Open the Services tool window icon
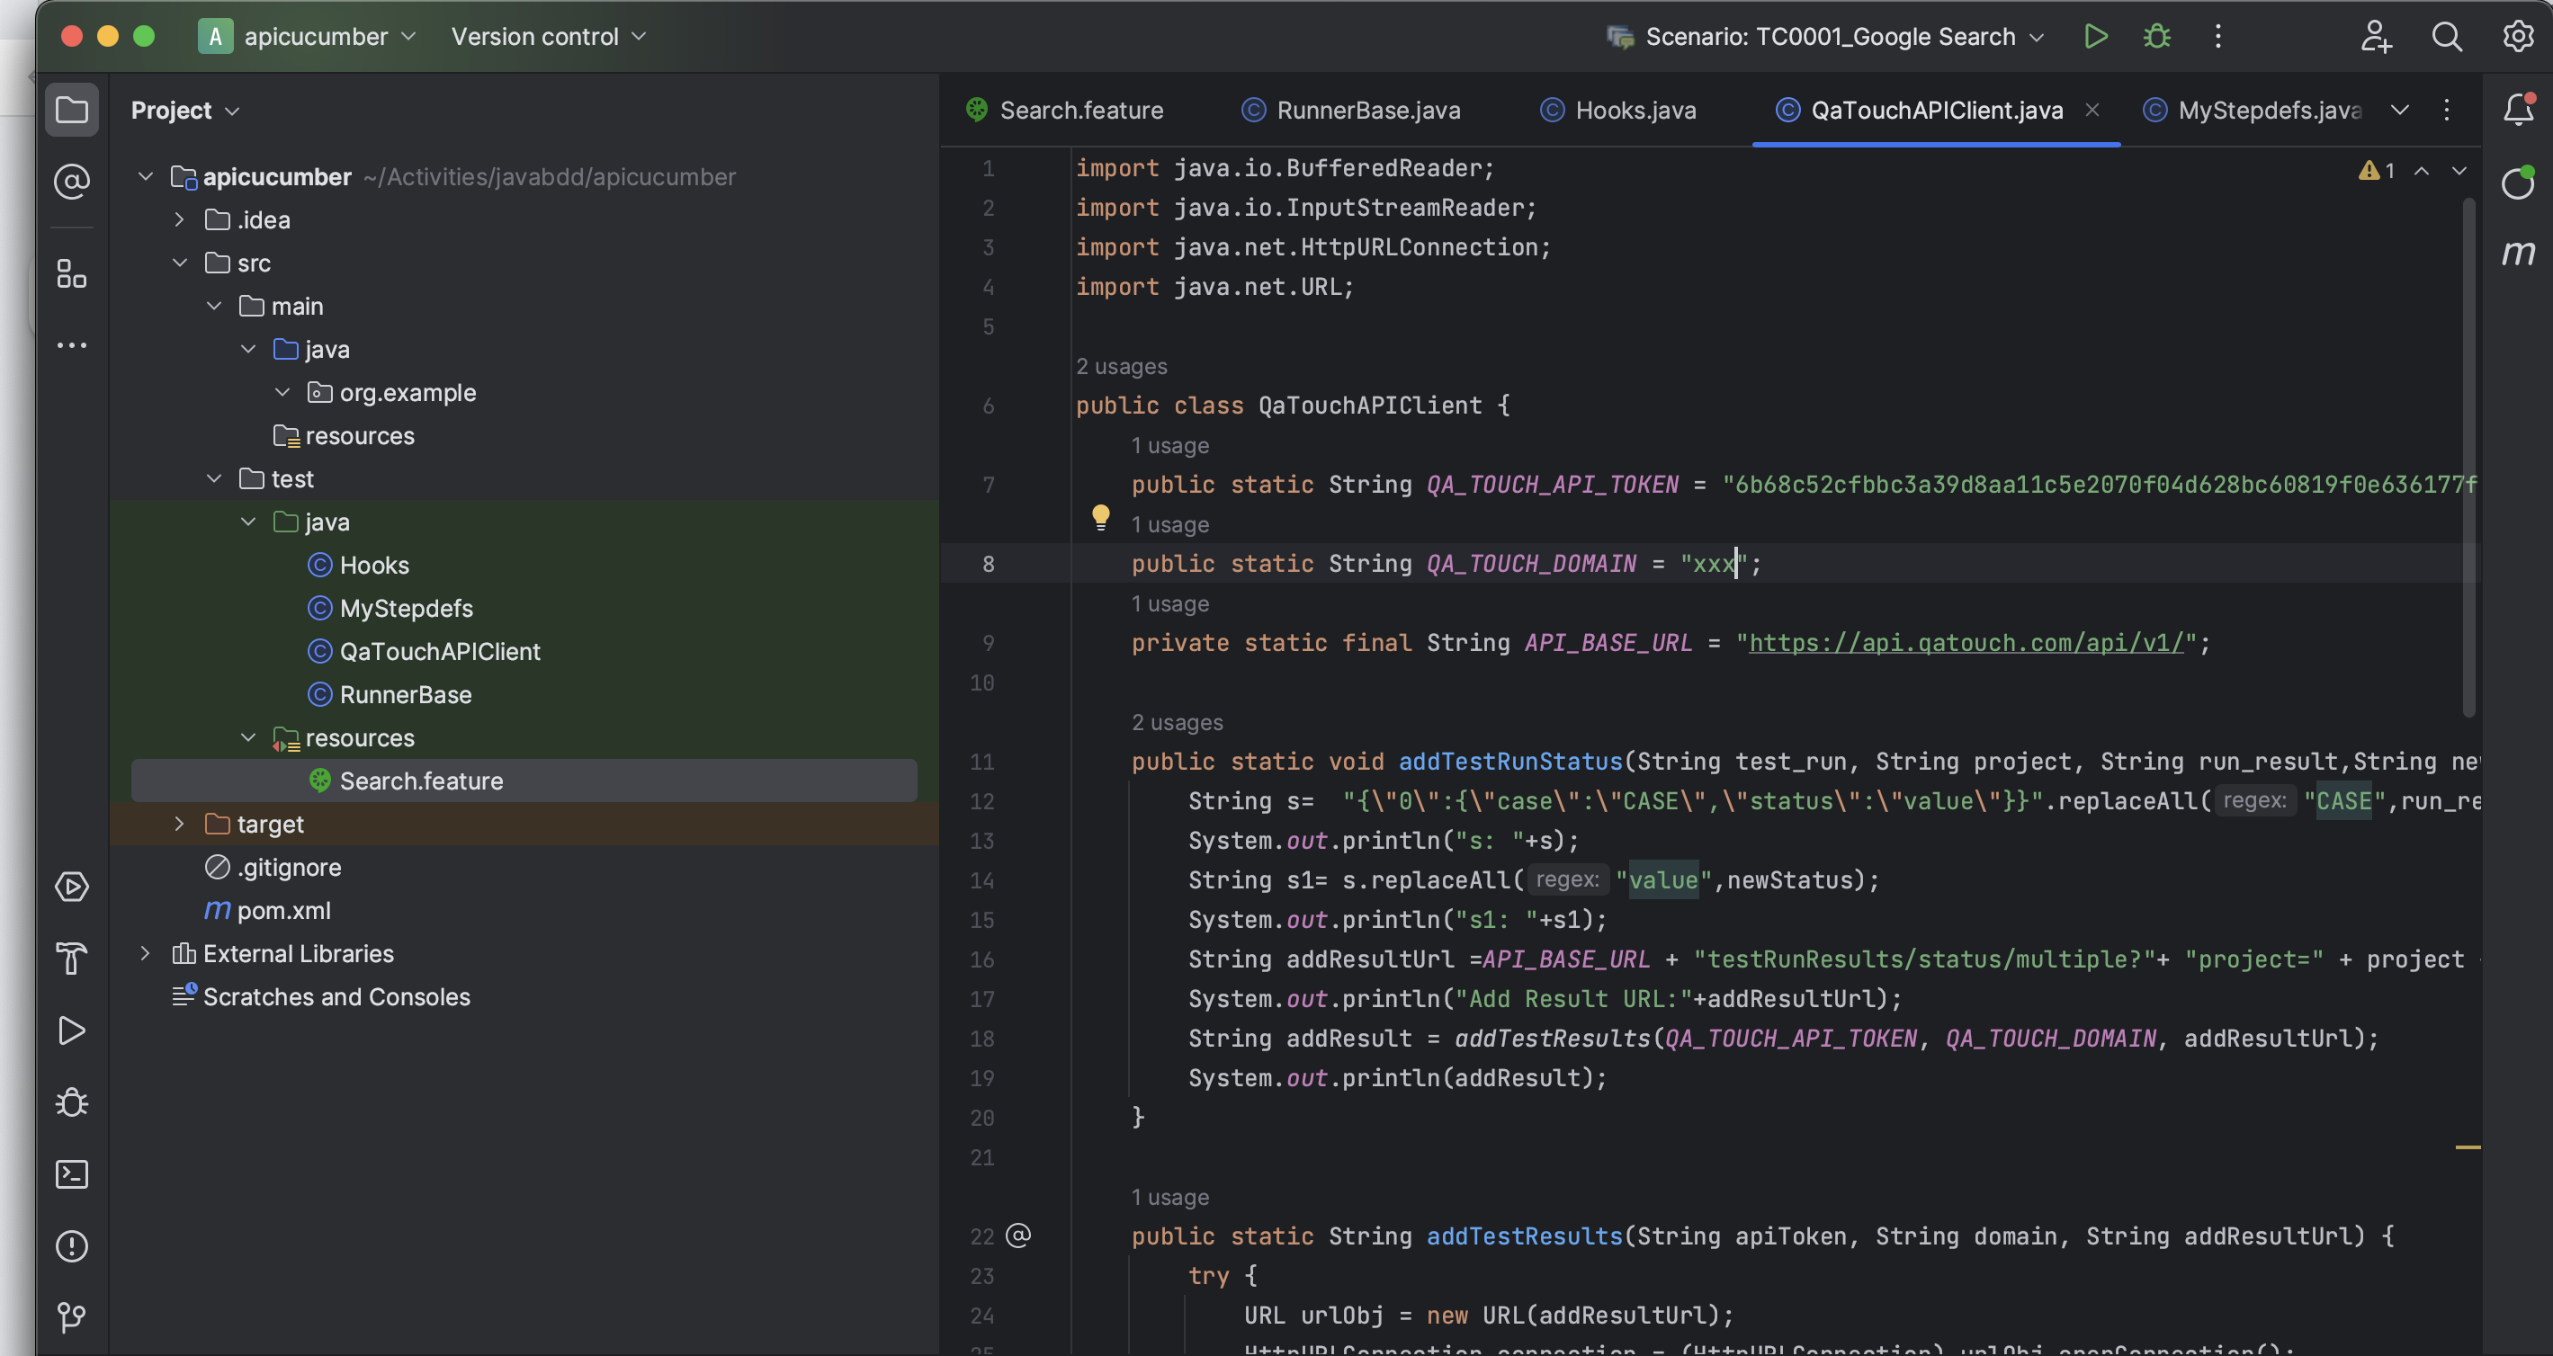 (71, 887)
